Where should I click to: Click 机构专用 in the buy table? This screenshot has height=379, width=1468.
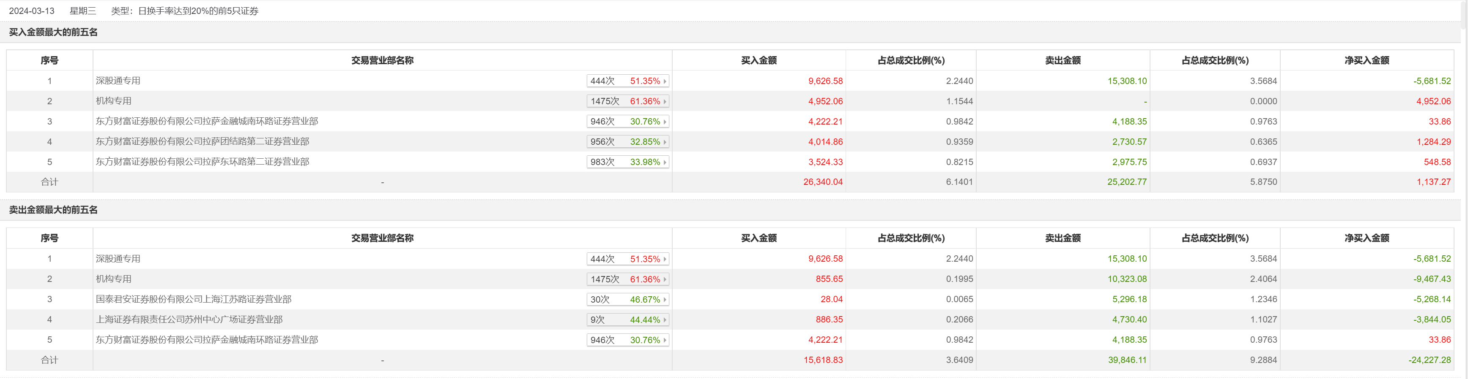pos(113,101)
